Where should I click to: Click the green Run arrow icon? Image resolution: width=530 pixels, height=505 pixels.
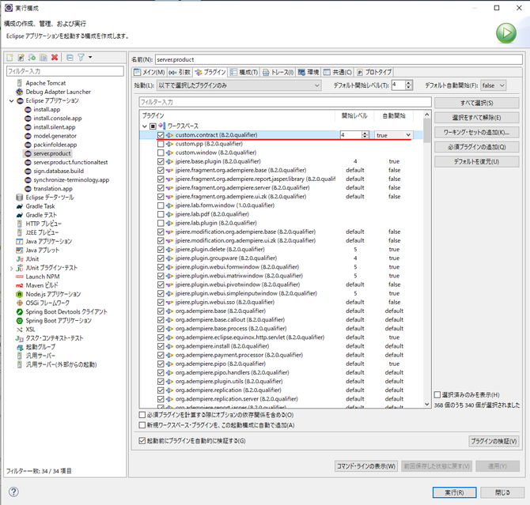point(506,33)
